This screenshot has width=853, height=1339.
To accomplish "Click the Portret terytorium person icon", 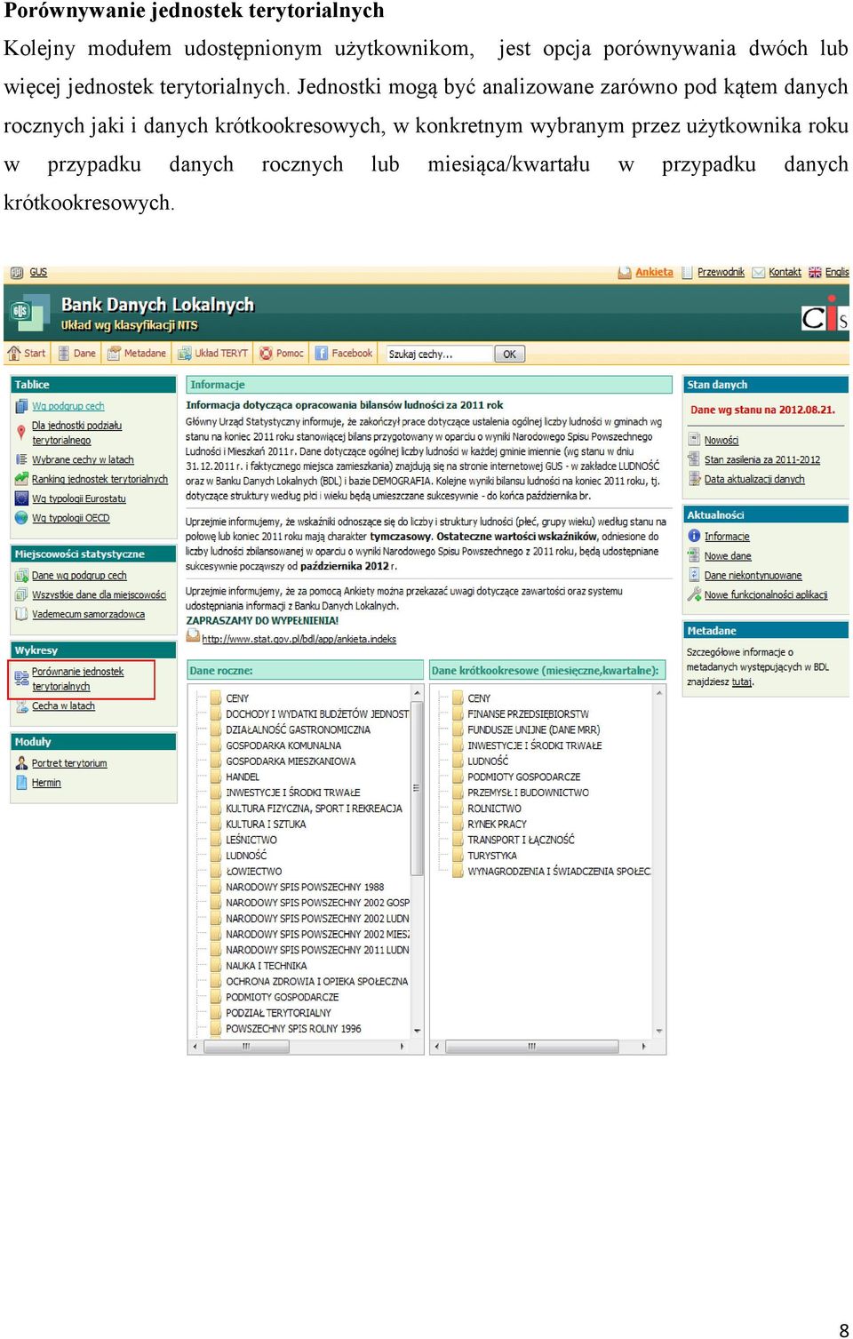I will 21,763.
